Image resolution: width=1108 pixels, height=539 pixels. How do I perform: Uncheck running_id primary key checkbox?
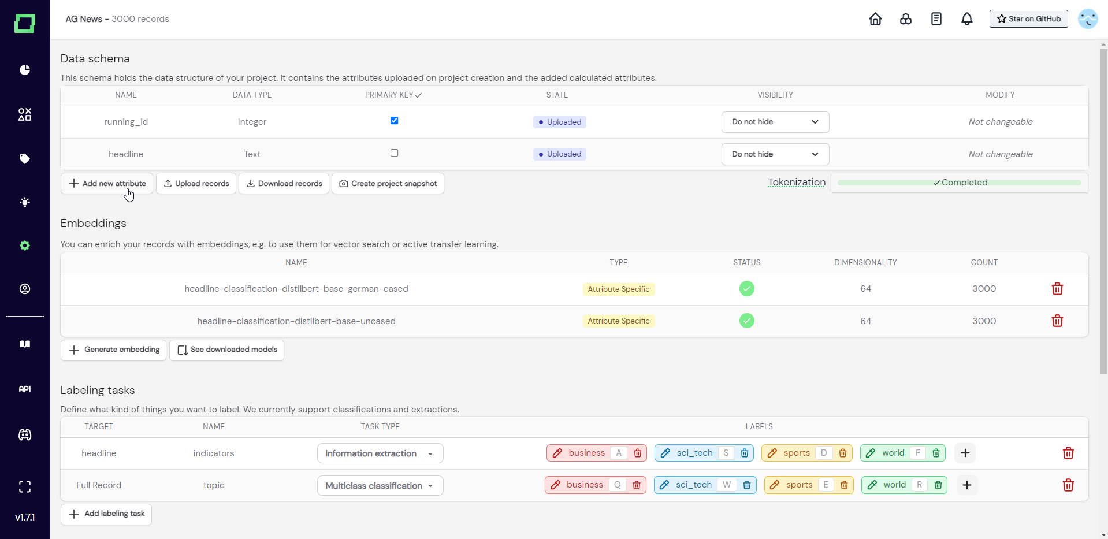(394, 121)
